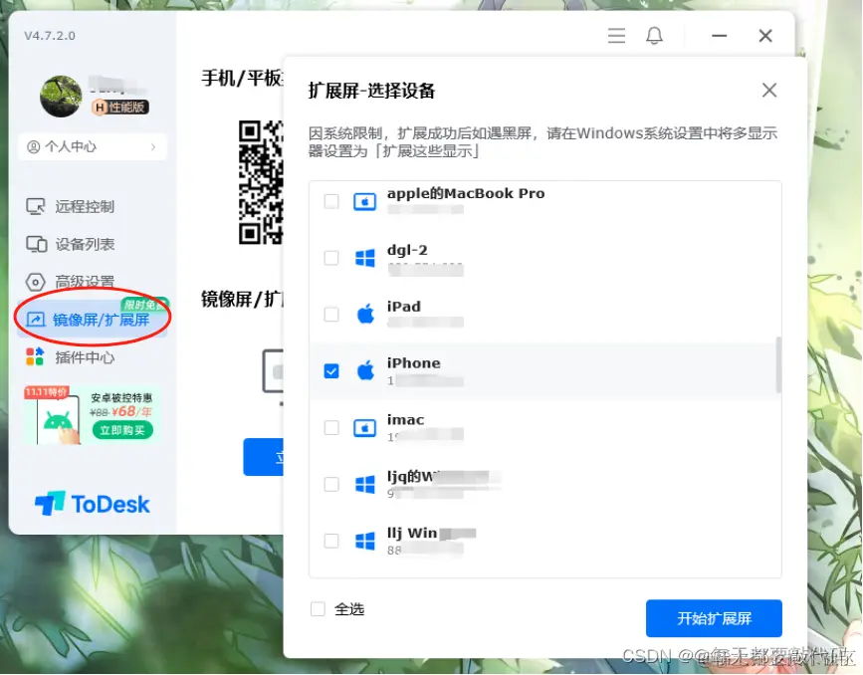Click the ljq的W Windows icon

point(365,485)
